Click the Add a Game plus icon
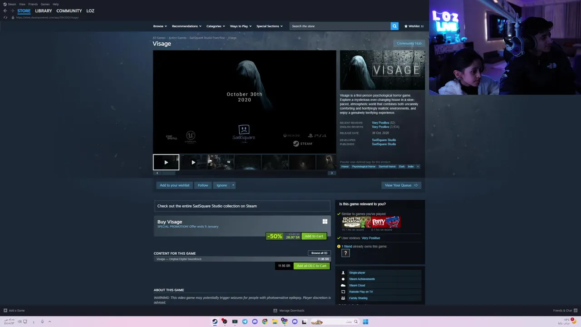This screenshot has height=327, width=581. (x=5, y=311)
